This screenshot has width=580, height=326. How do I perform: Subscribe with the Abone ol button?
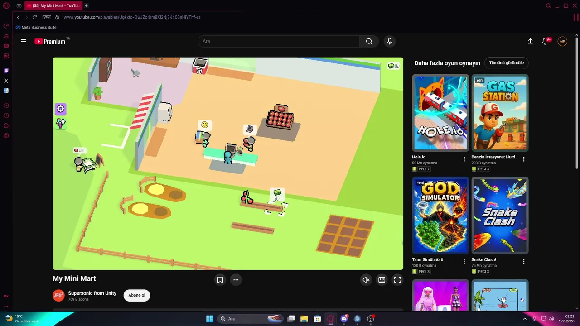click(x=137, y=295)
